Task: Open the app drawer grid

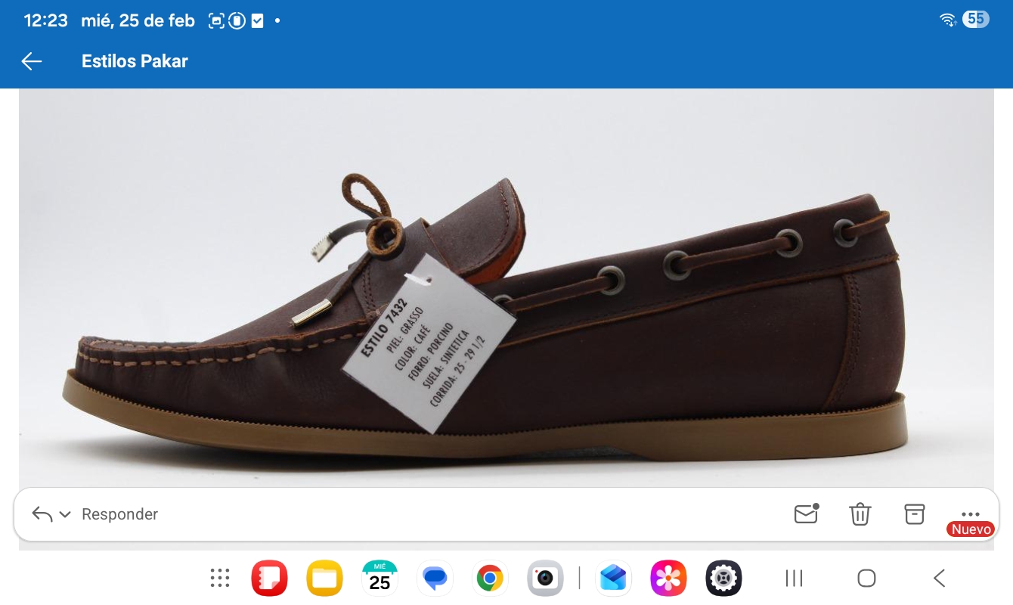Action: (220, 579)
